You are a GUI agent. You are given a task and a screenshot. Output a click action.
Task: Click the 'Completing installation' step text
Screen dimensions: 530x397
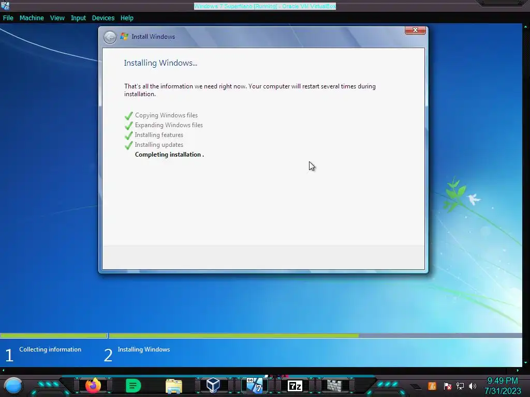tap(169, 155)
